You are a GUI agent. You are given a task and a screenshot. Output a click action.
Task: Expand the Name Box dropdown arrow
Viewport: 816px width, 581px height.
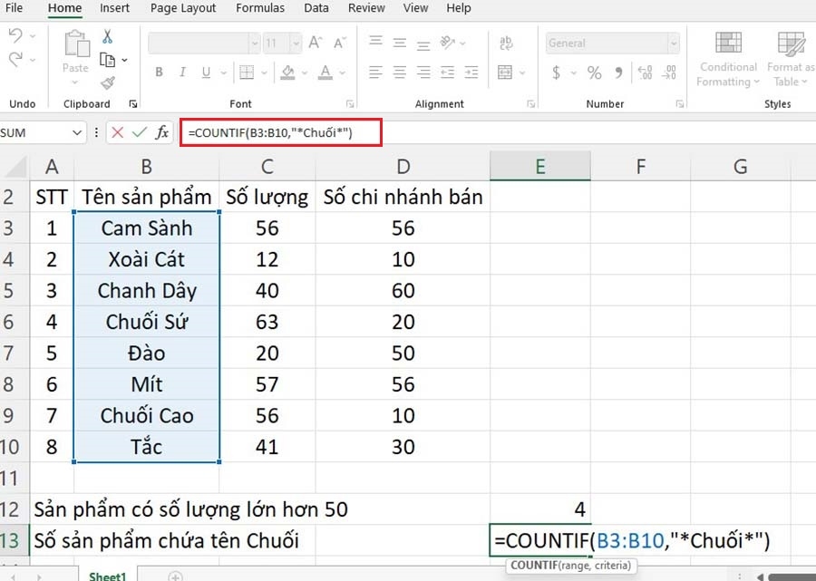pyautogui.click(x=77, y=132)
